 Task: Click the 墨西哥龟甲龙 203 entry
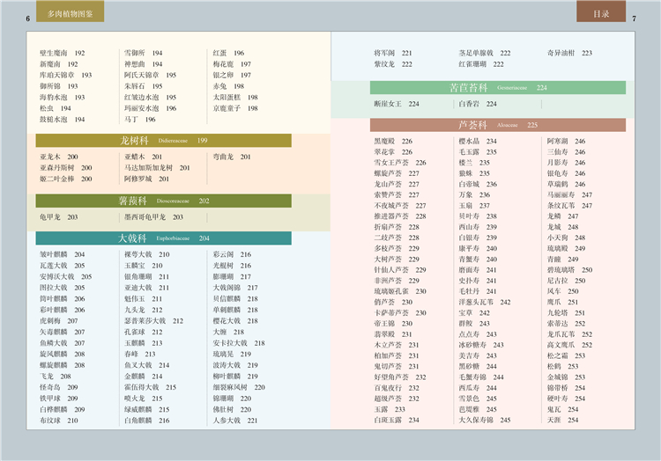(x=153, y=216)
